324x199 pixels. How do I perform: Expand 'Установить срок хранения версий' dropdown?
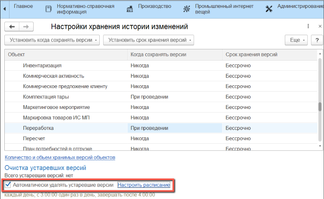tap(148, 40)
